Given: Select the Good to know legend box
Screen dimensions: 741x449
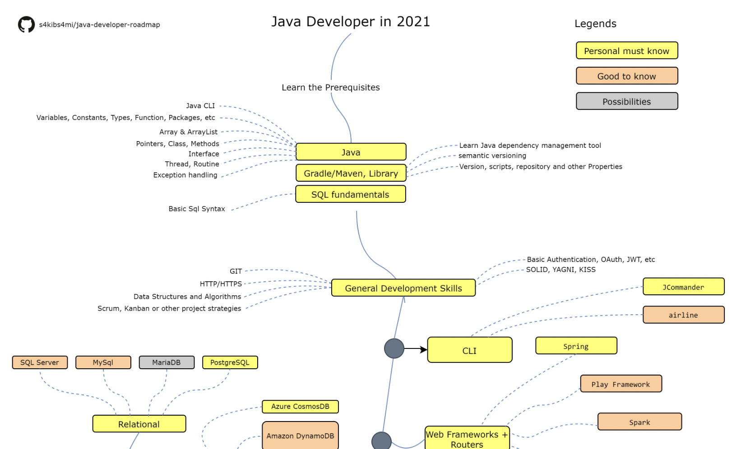Looking at the screenshot, I should pos(627,76).
